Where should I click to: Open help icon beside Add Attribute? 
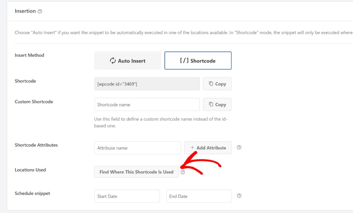(x=239, y=147)
